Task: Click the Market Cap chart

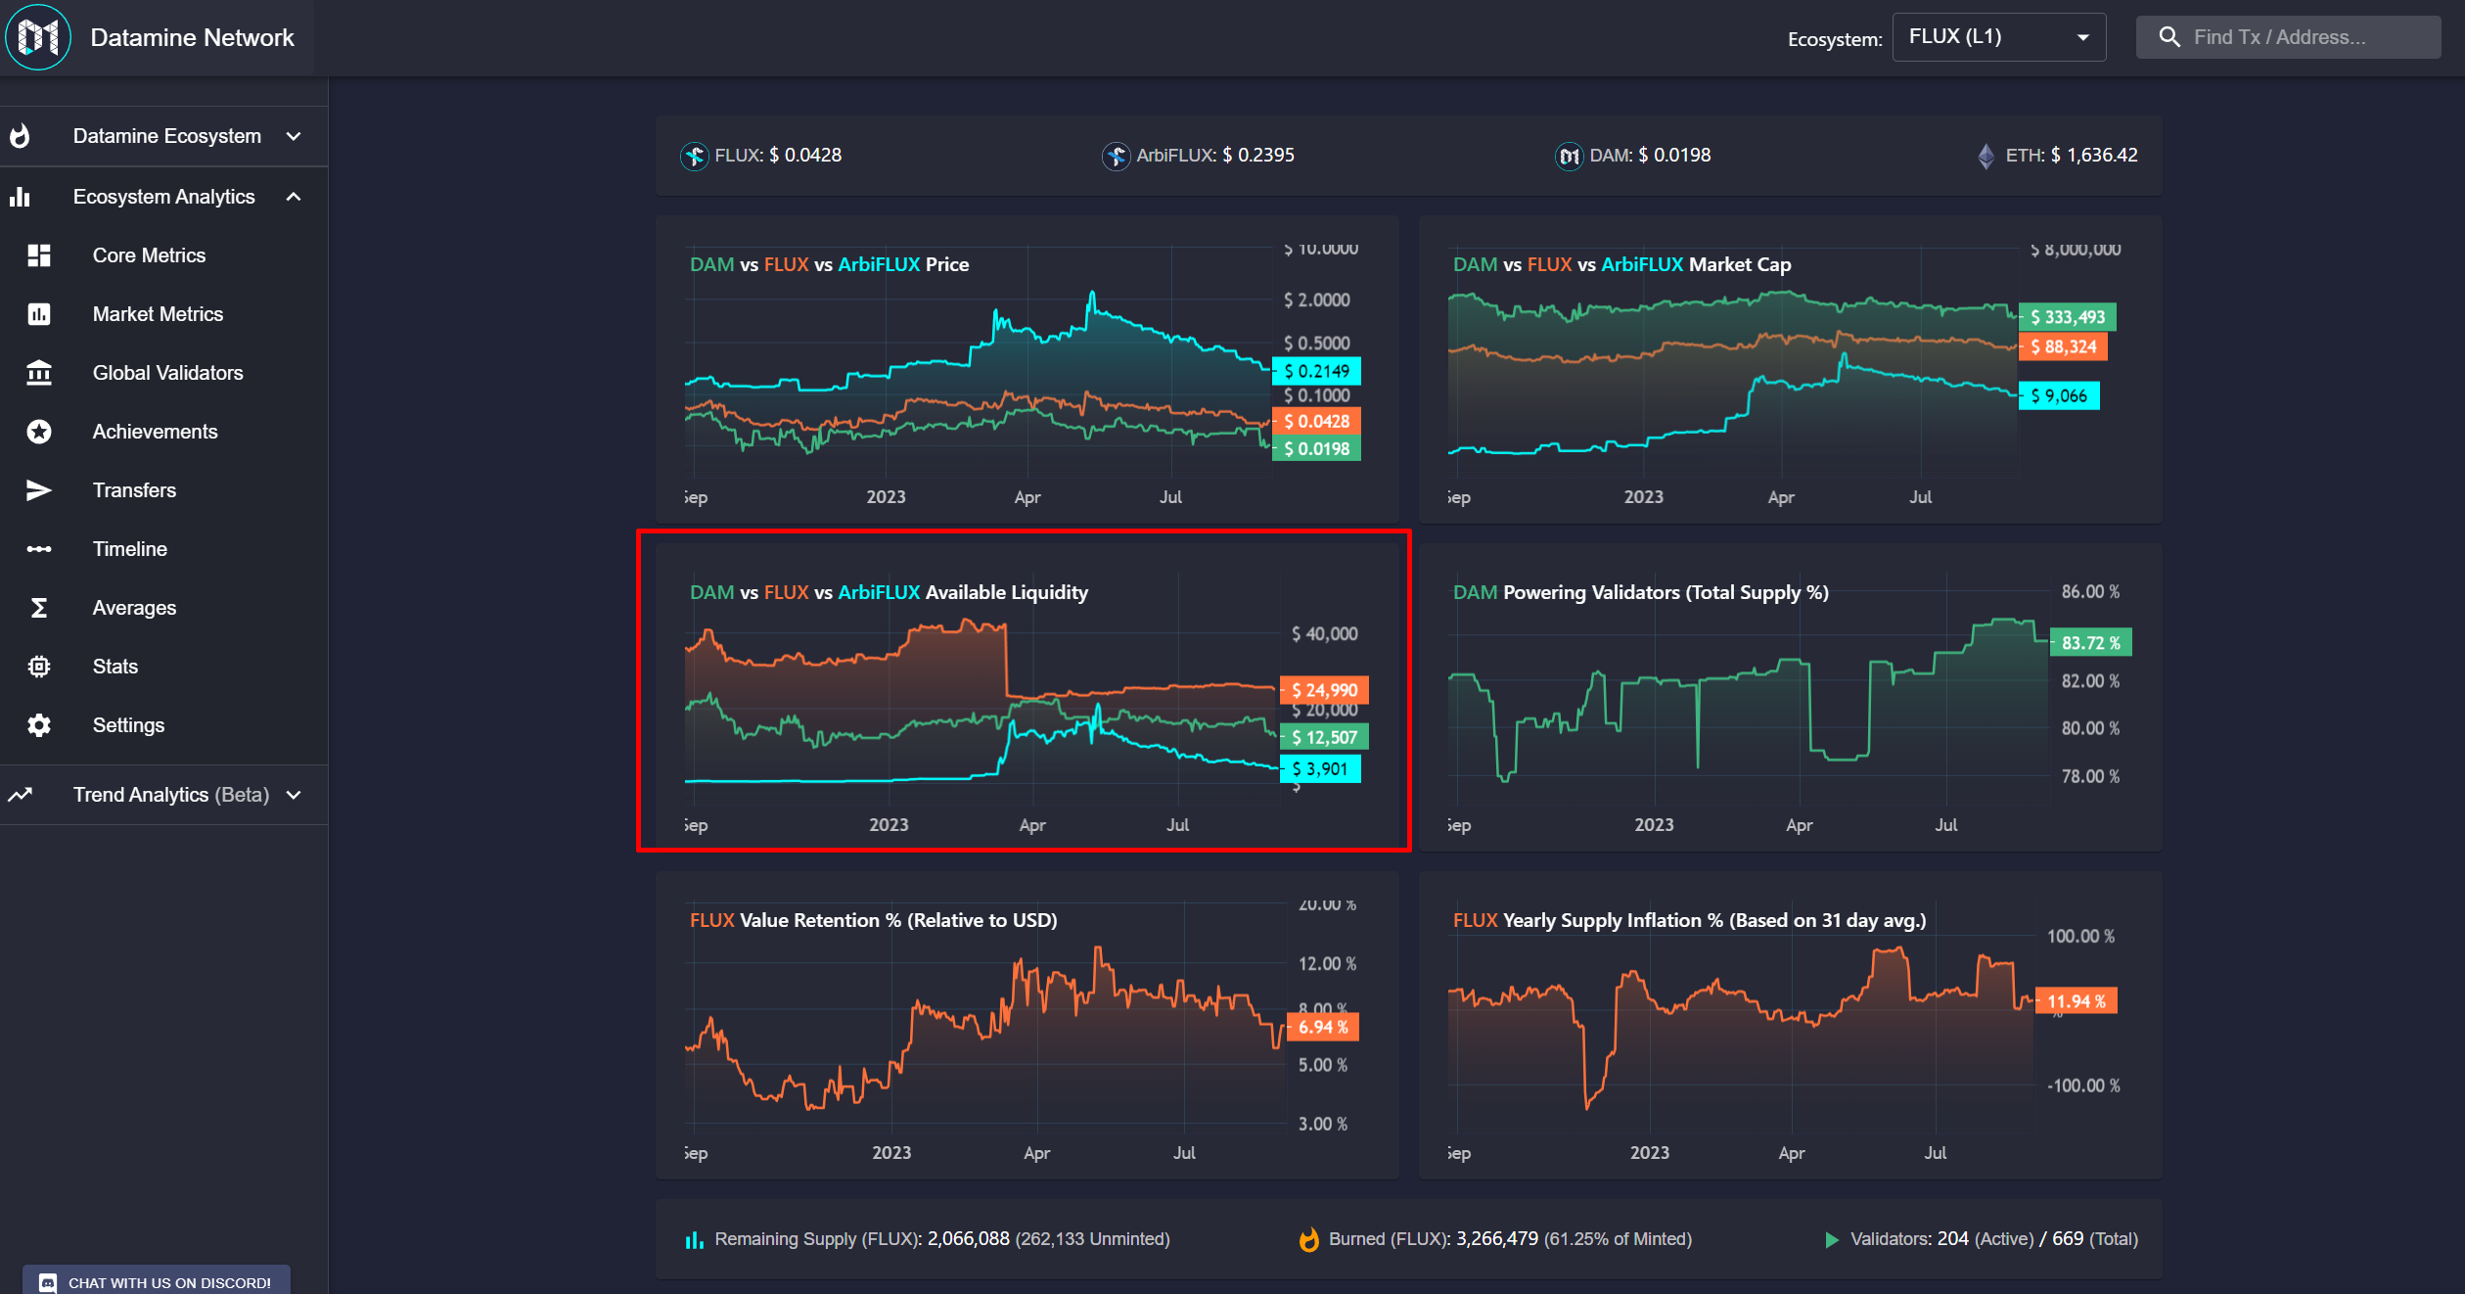Action: 1790,369
